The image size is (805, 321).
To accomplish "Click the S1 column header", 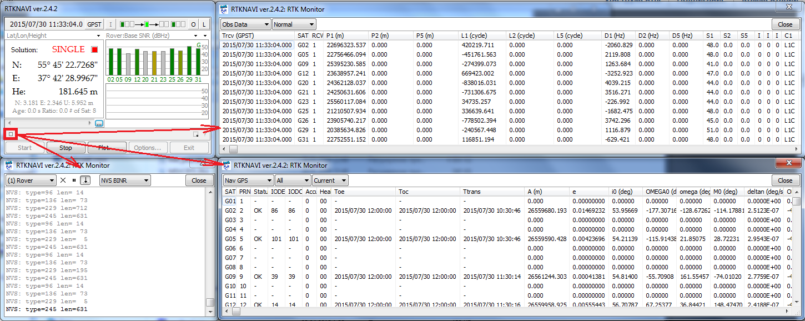I will [x=712, y=36].
